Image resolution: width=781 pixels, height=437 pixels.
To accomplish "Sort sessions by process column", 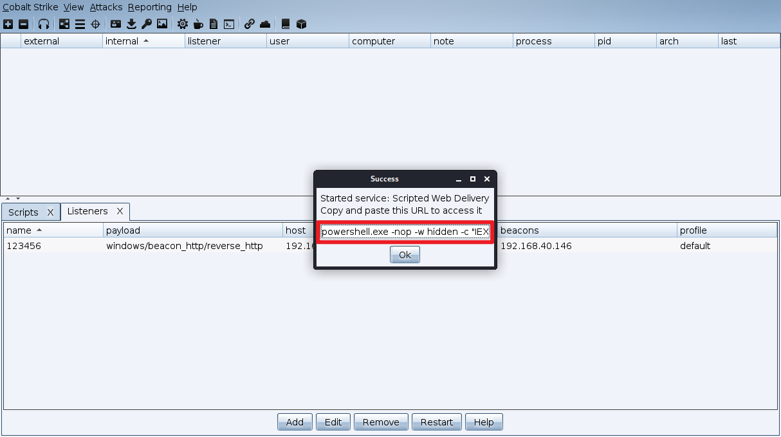I will 554,41.
